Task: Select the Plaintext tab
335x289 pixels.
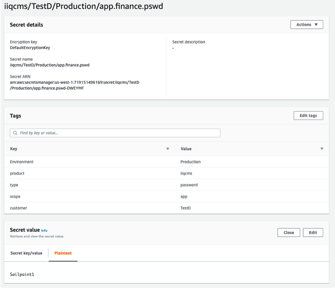Action: tap(63, 253)
